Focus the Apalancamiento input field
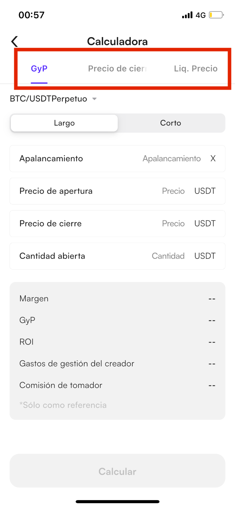Image resolution: width=235 pixels, height=508 pixels. (117, 158)
